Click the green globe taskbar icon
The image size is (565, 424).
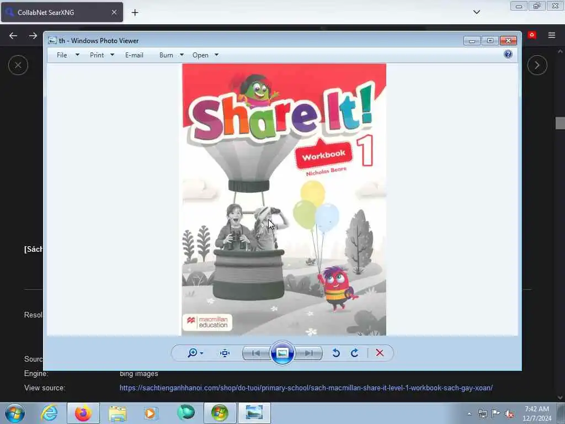pos(185,413)
